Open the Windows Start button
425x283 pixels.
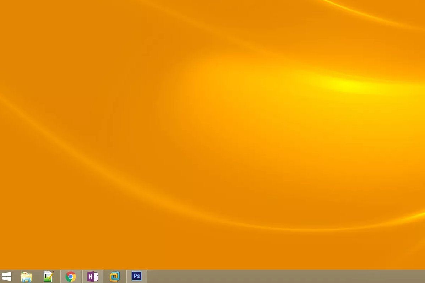click(6, 276)
